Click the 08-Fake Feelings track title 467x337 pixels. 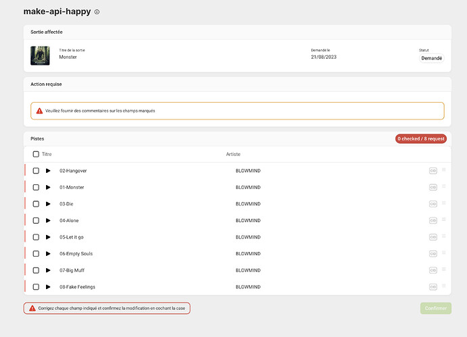tap(77, 287)
